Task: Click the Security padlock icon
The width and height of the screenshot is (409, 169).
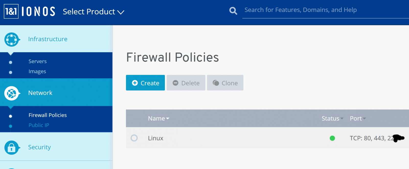Action: (12, 148)
